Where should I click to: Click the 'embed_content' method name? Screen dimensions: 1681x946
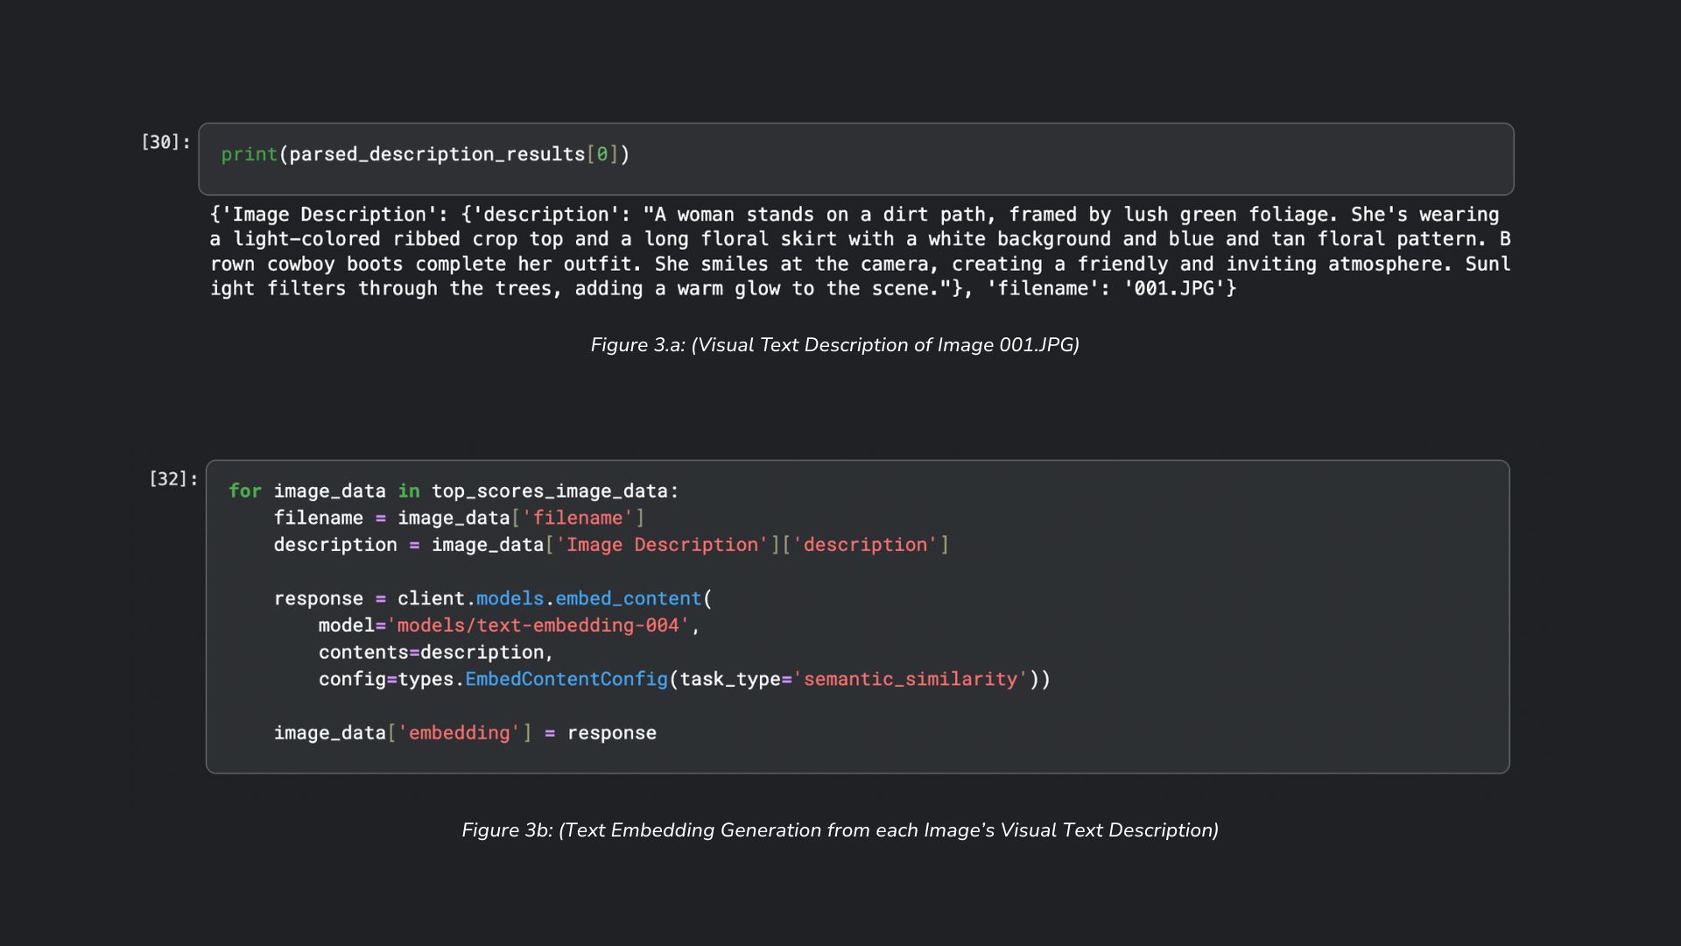pos(628,599)
